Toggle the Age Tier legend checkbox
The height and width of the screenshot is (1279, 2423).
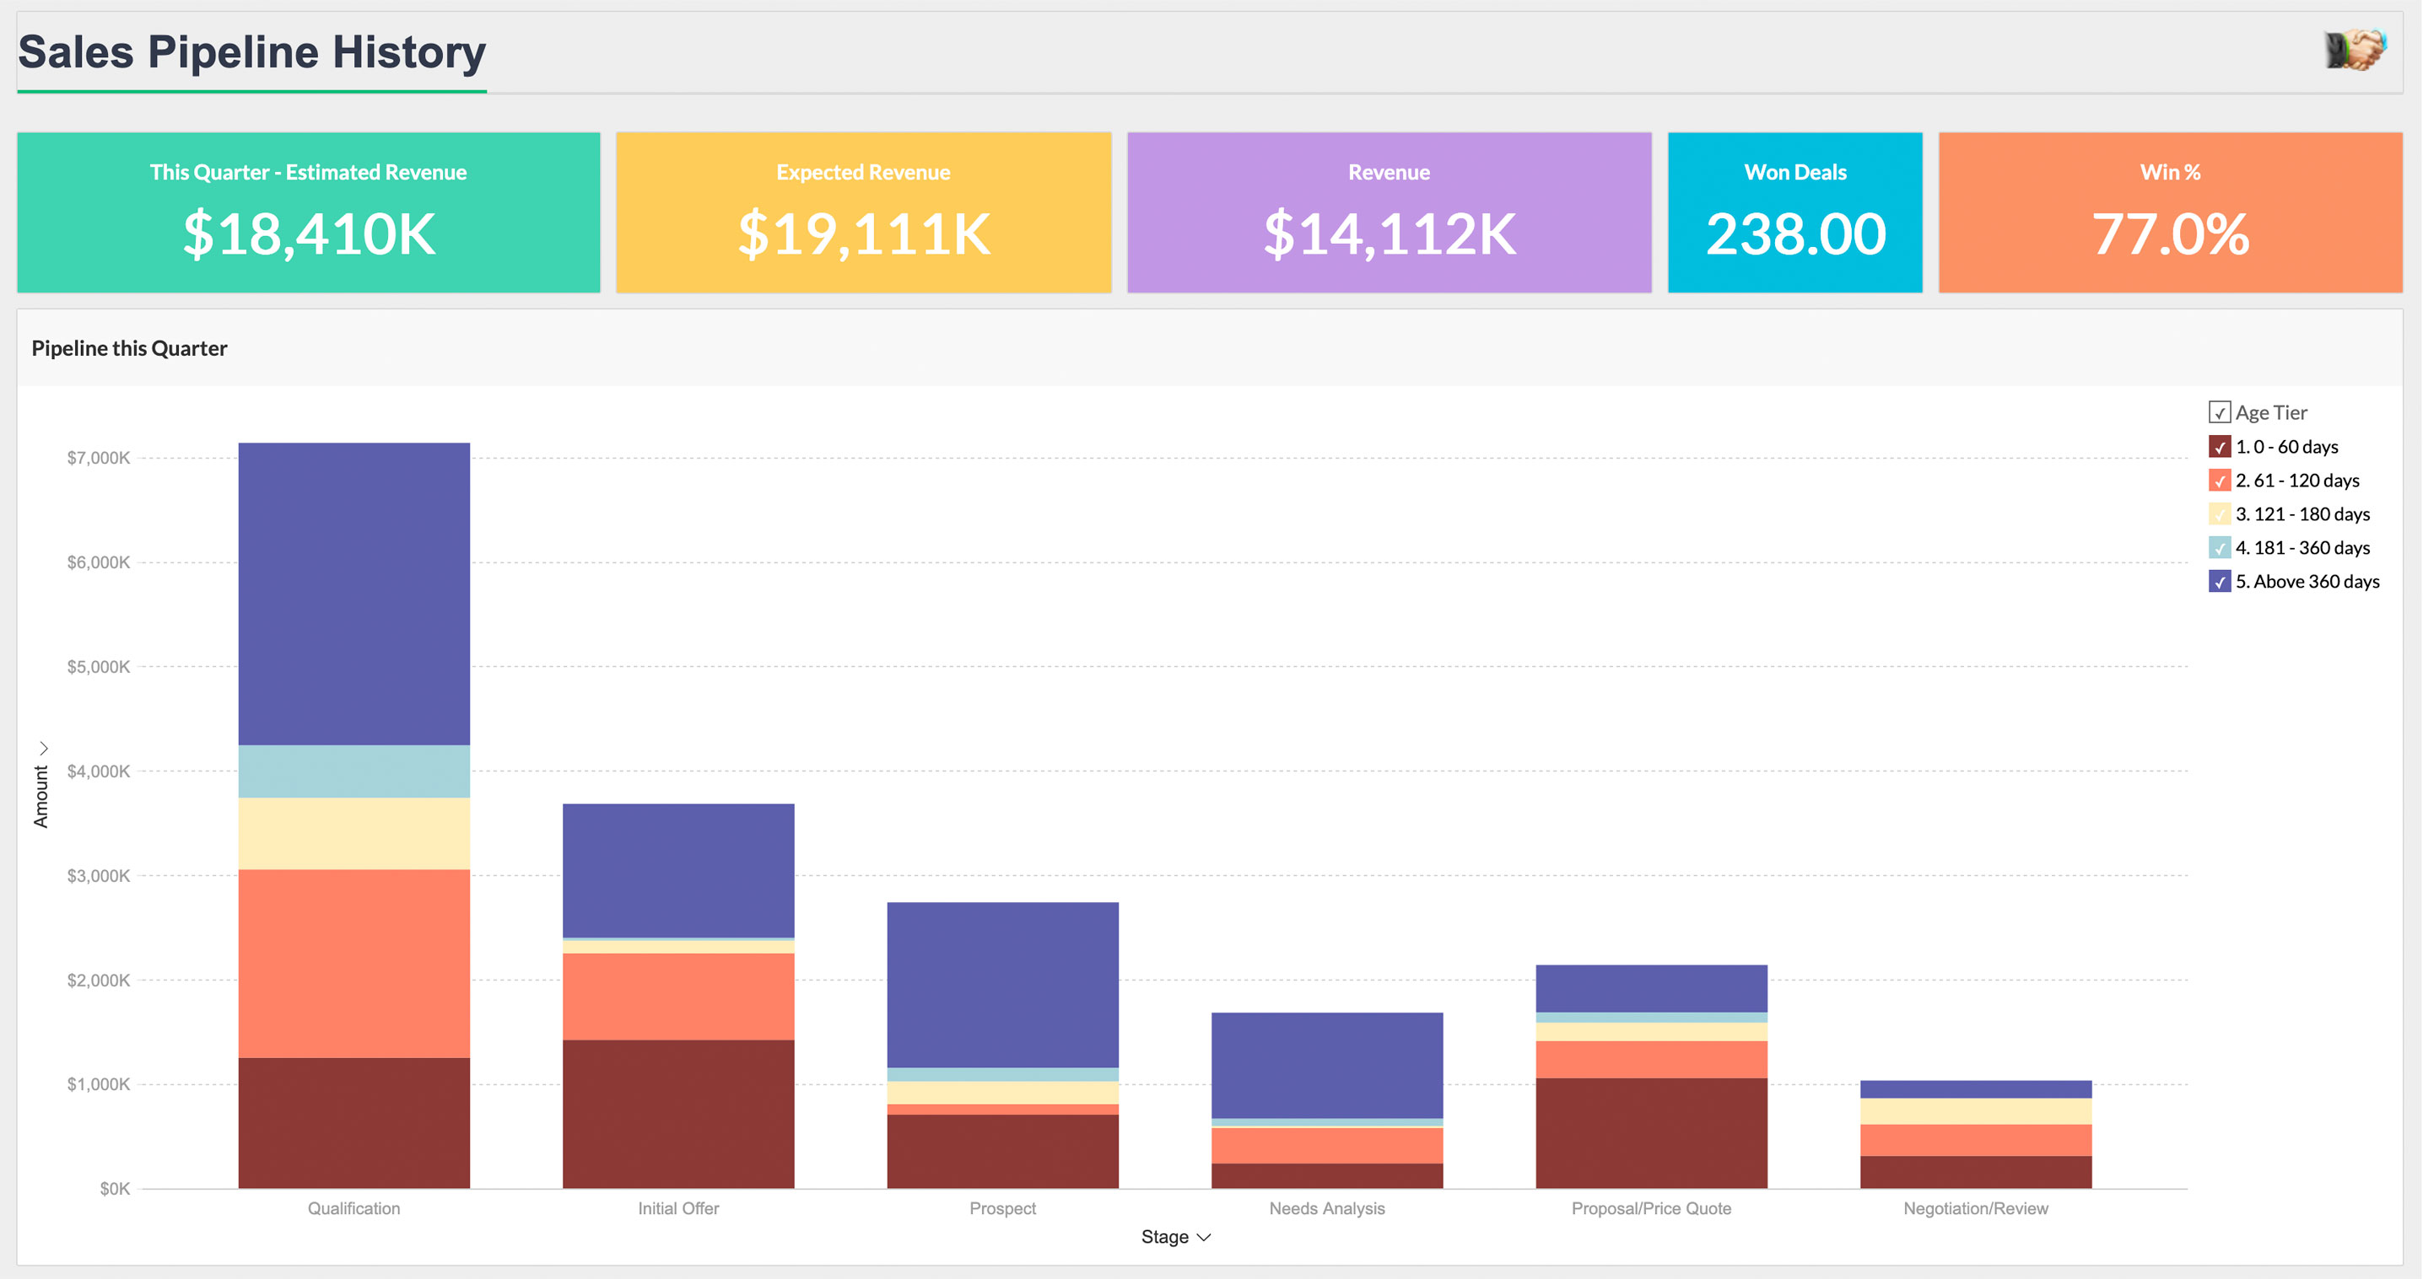[x=2219, y=412]
